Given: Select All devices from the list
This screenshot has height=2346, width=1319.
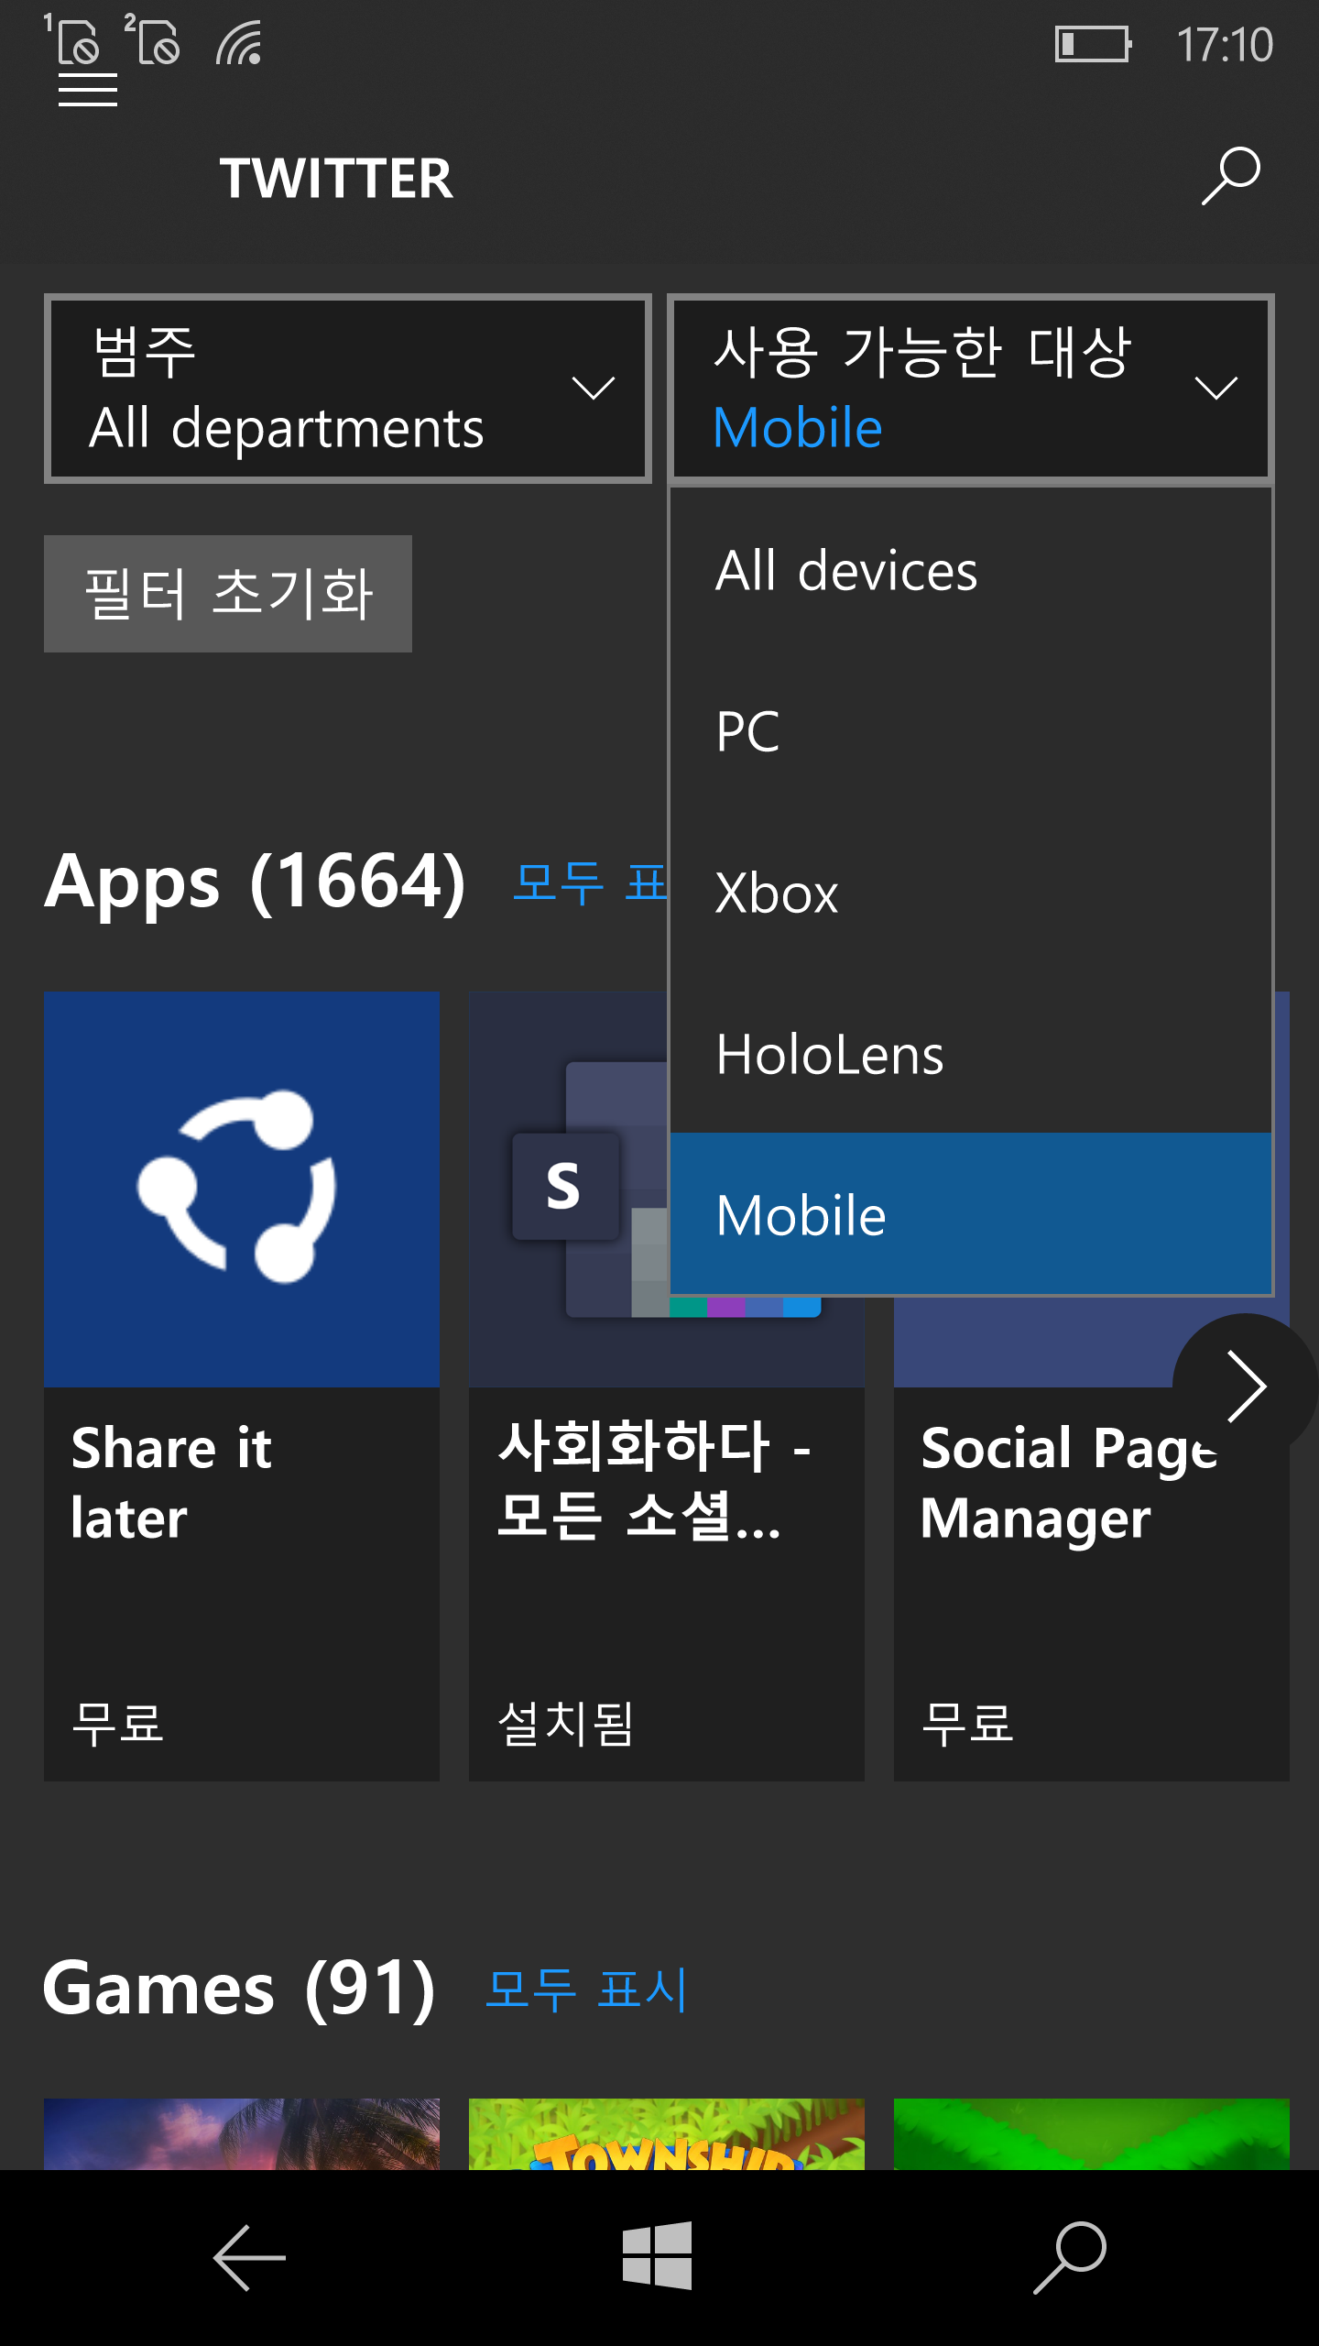Looking at the screenshot, I should pyautogui.click(x=970, y=570).
